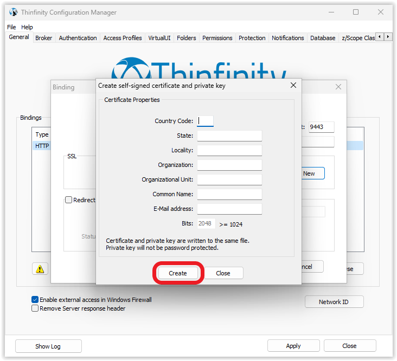Select the General tab

tap(19, 37)
